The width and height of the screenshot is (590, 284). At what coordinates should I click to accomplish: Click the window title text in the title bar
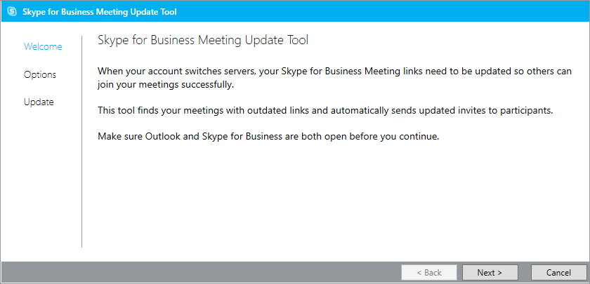click(x=100, y=12)
